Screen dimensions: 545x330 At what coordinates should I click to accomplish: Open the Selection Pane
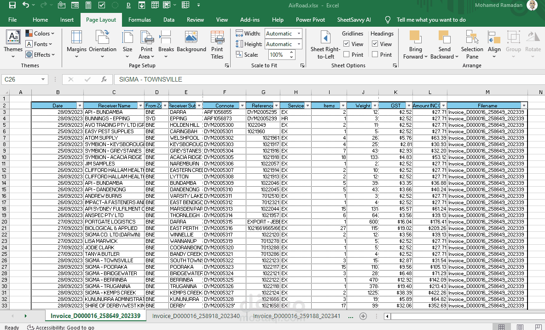(x=472, y=45)
